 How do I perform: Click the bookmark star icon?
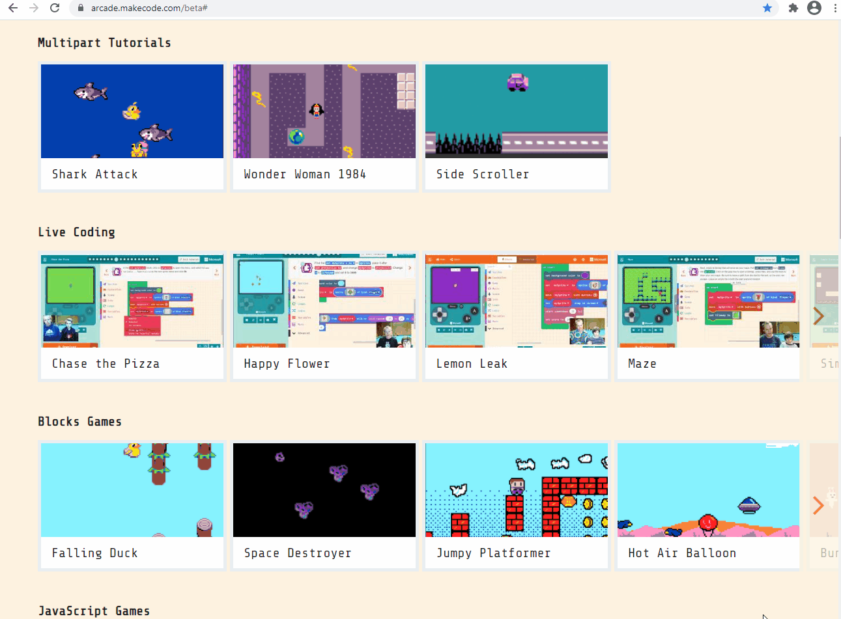[x=766, y=8]
